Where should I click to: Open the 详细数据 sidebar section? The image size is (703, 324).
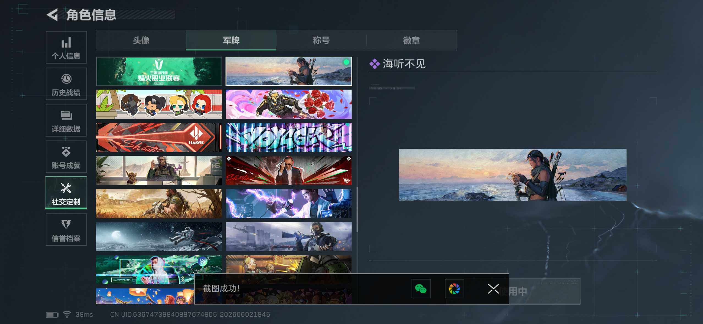click(66, 120)
